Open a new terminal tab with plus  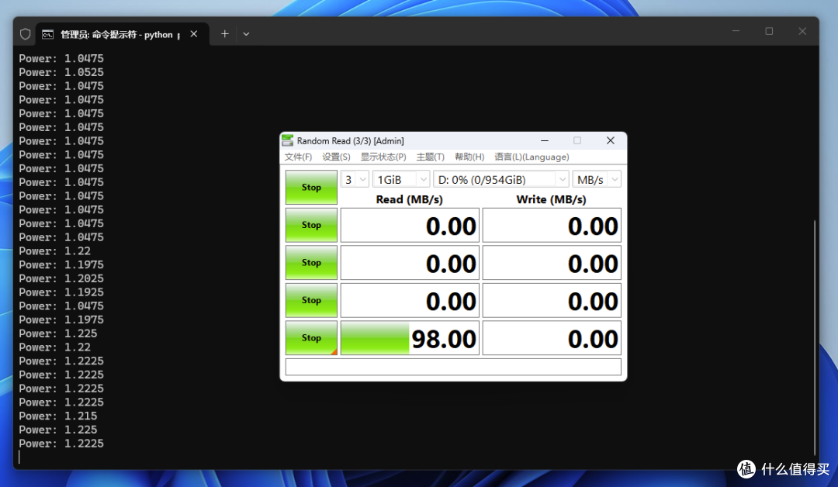coord(225,33)
